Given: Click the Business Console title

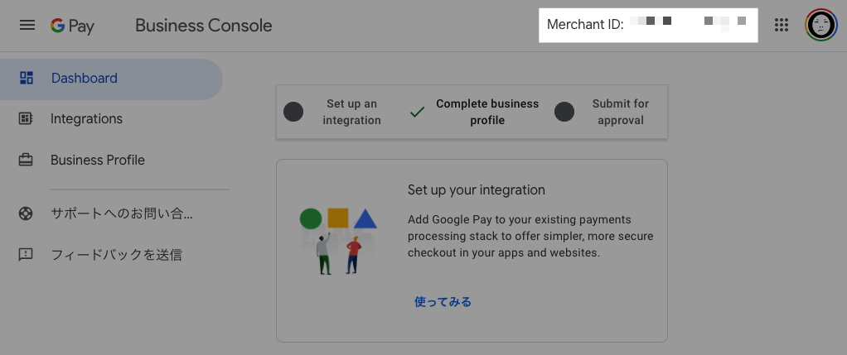Looking at the screenshot, I should pos(204,26).
